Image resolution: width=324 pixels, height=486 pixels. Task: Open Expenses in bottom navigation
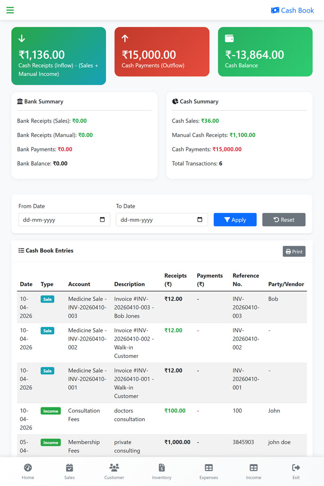tap(209, 472)
